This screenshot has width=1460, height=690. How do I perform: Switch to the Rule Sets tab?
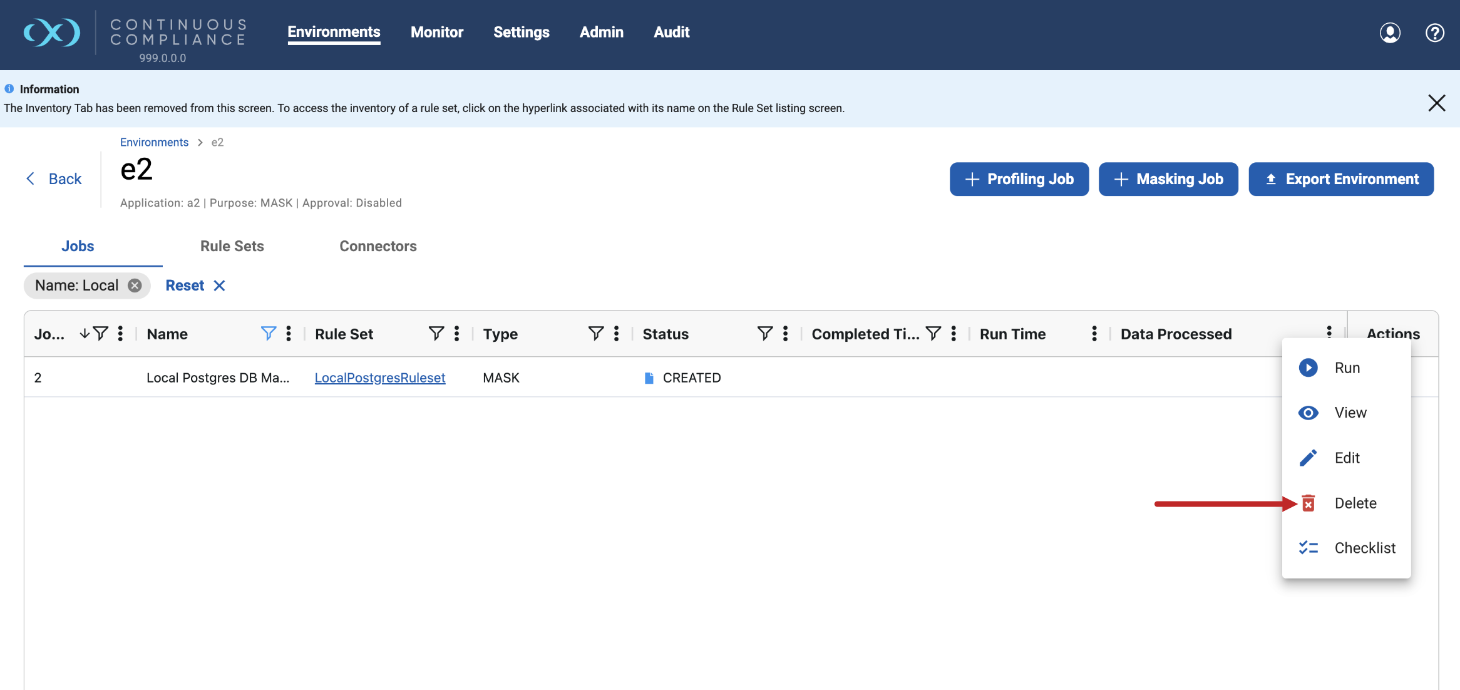click(x=232, y=246)
